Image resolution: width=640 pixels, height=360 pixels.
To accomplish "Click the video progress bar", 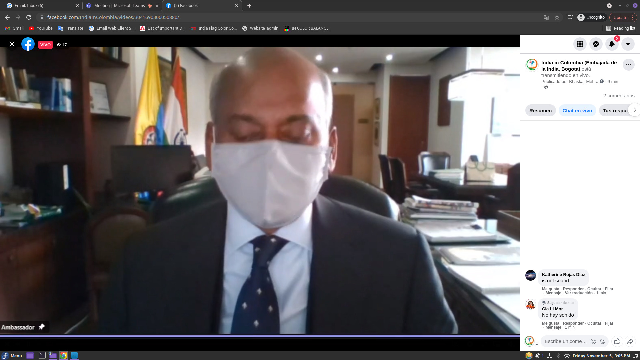I will pyautogui.click(x=260, y=336).
